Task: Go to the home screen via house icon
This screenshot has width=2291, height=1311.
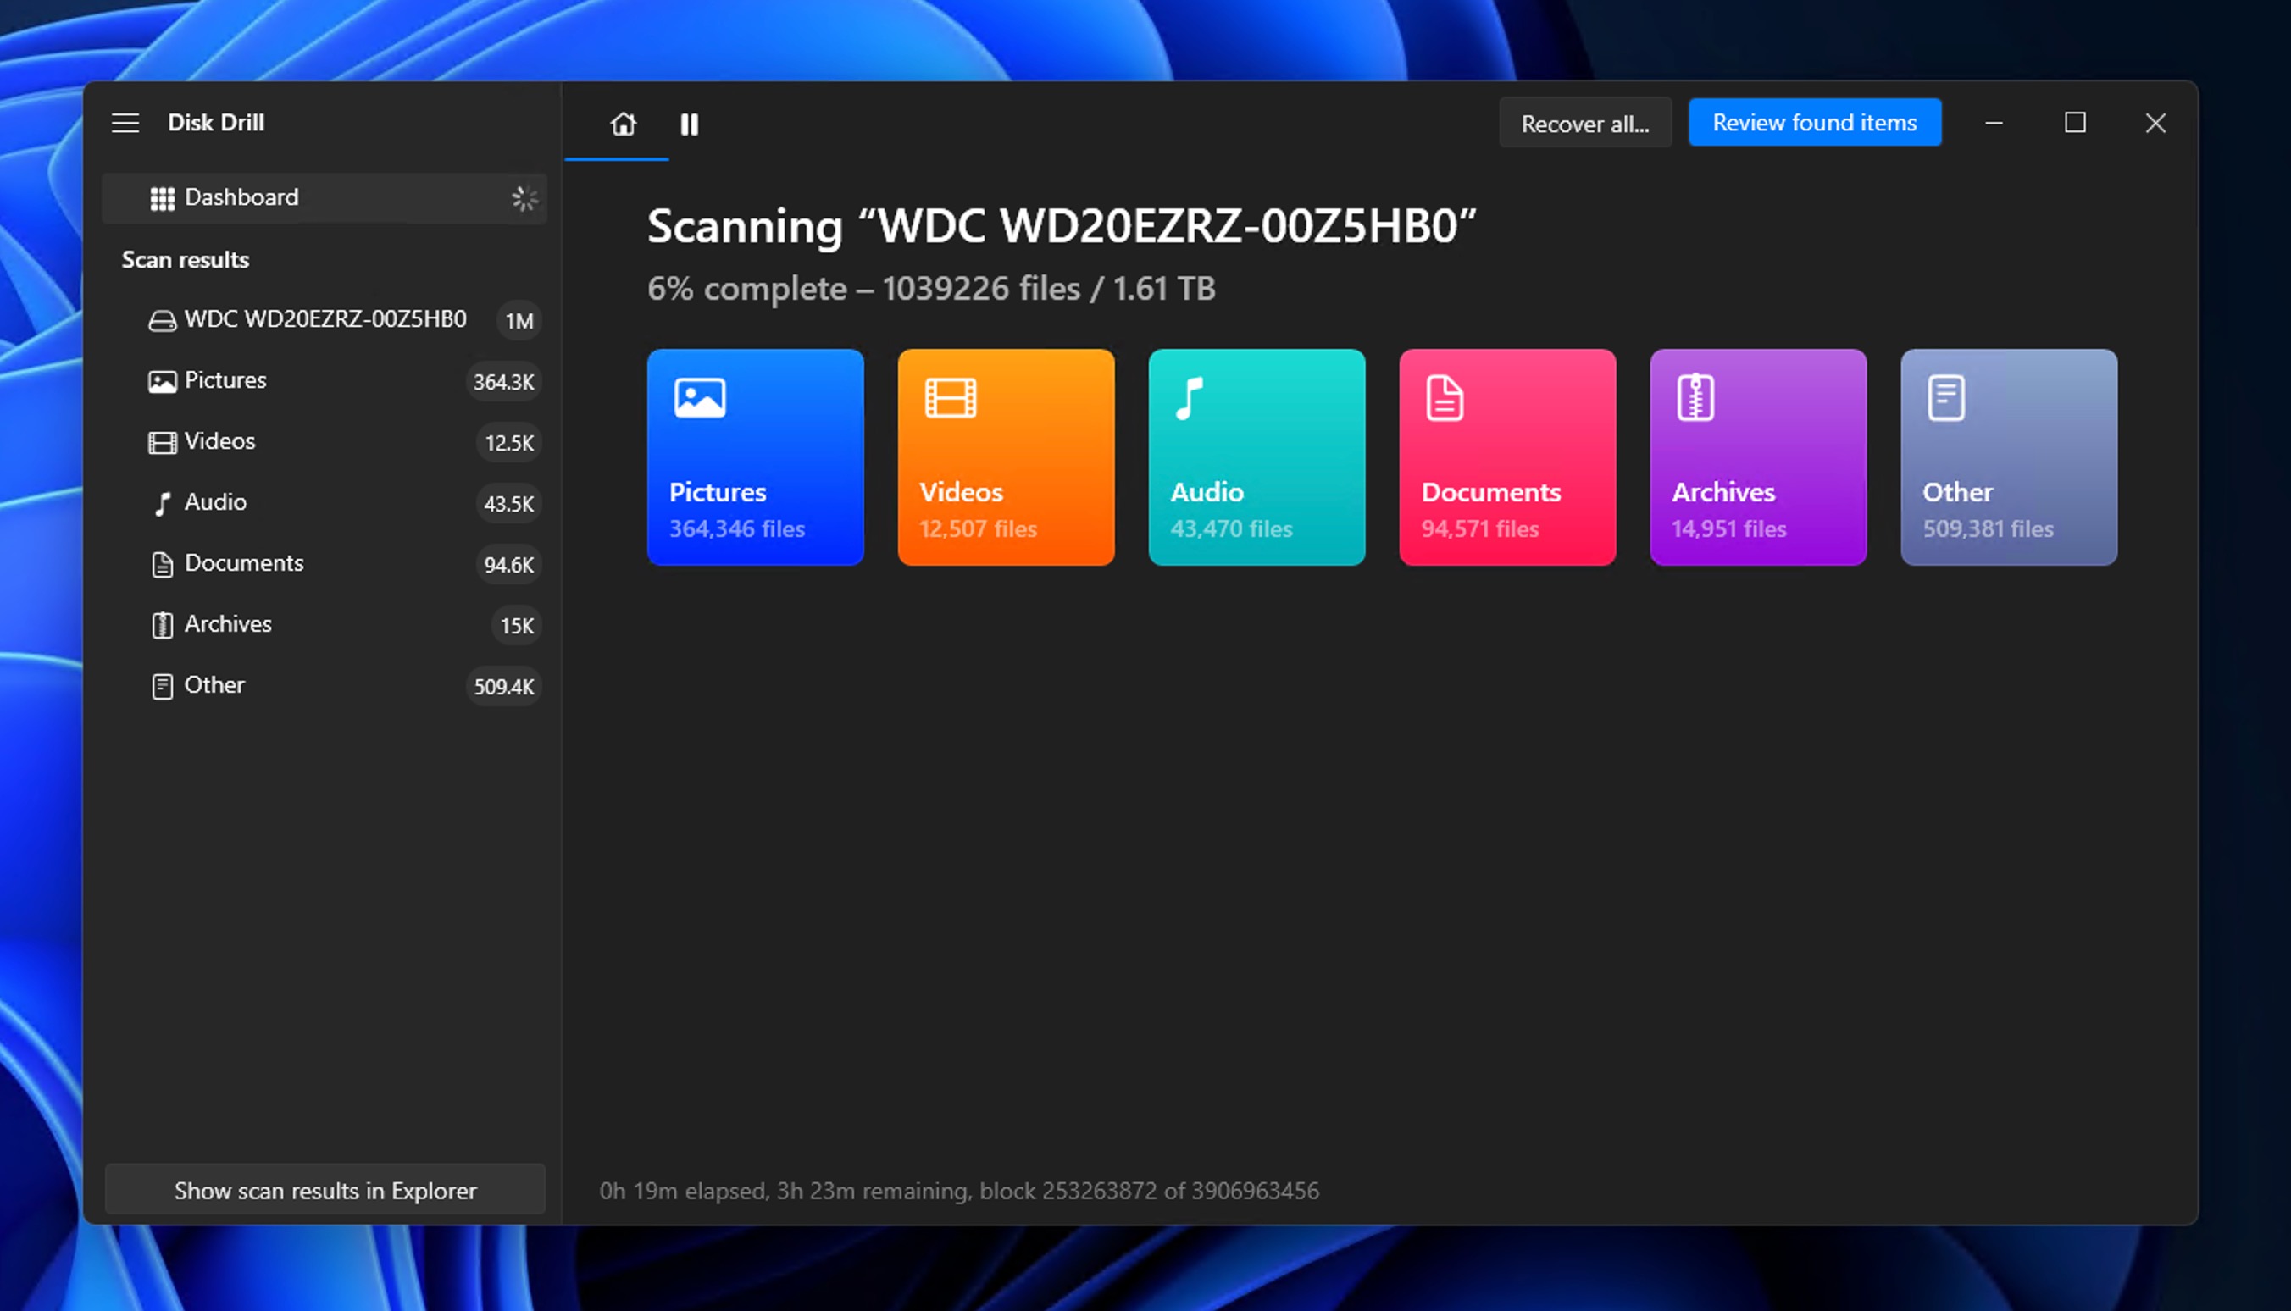Action: point(624,124)
